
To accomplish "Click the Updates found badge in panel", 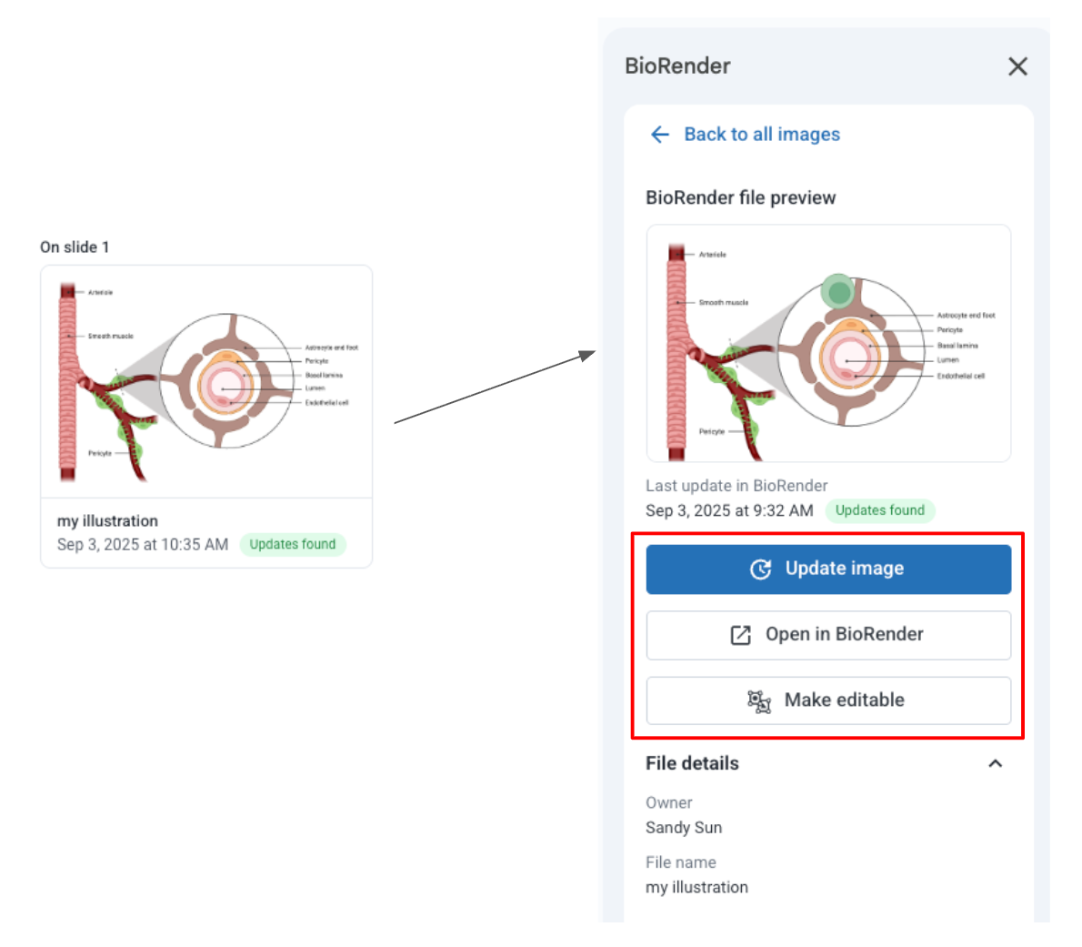I will (x=879, y=510).
